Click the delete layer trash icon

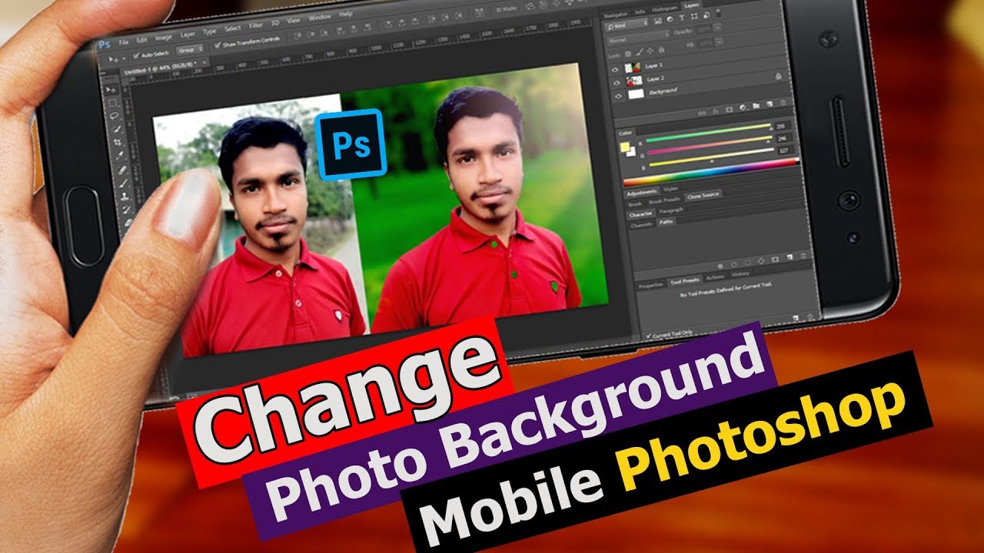(783, 103)
